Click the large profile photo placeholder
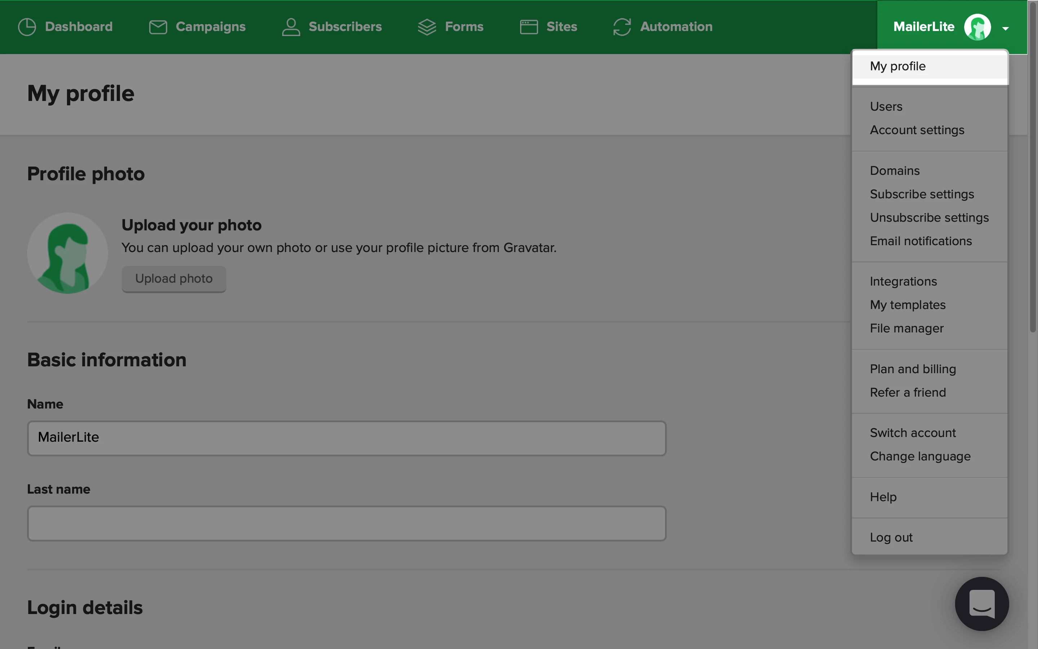This screenshot has width=1038, height=649. coord(67,253)
